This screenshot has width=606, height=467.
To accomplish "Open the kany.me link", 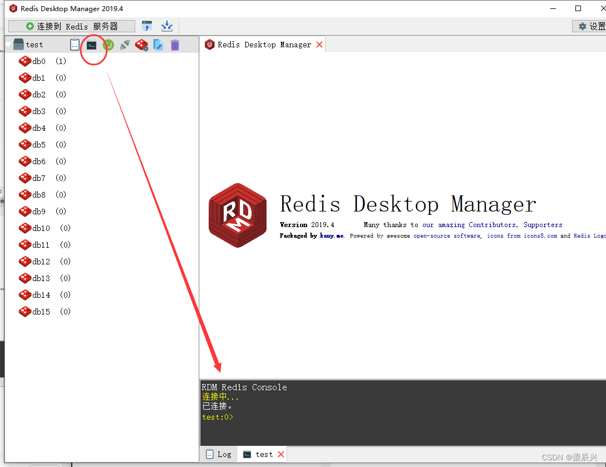I will [332, 235].
